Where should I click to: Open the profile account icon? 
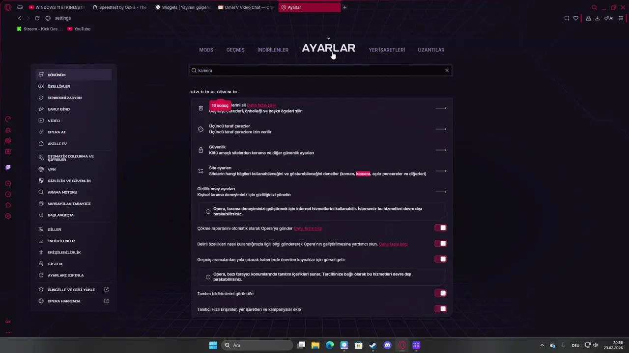click(588, 18)
